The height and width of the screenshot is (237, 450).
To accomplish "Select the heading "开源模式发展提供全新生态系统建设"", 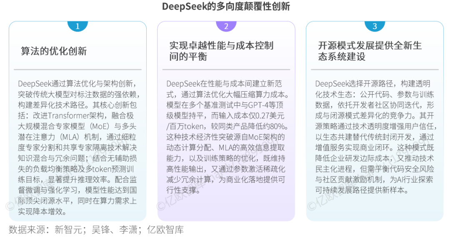I will 370,51.
